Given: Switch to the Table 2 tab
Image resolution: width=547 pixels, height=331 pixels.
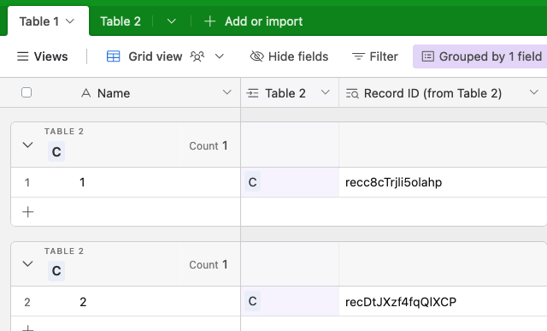Looking at the screenshot, I should [x=121, y=21].
